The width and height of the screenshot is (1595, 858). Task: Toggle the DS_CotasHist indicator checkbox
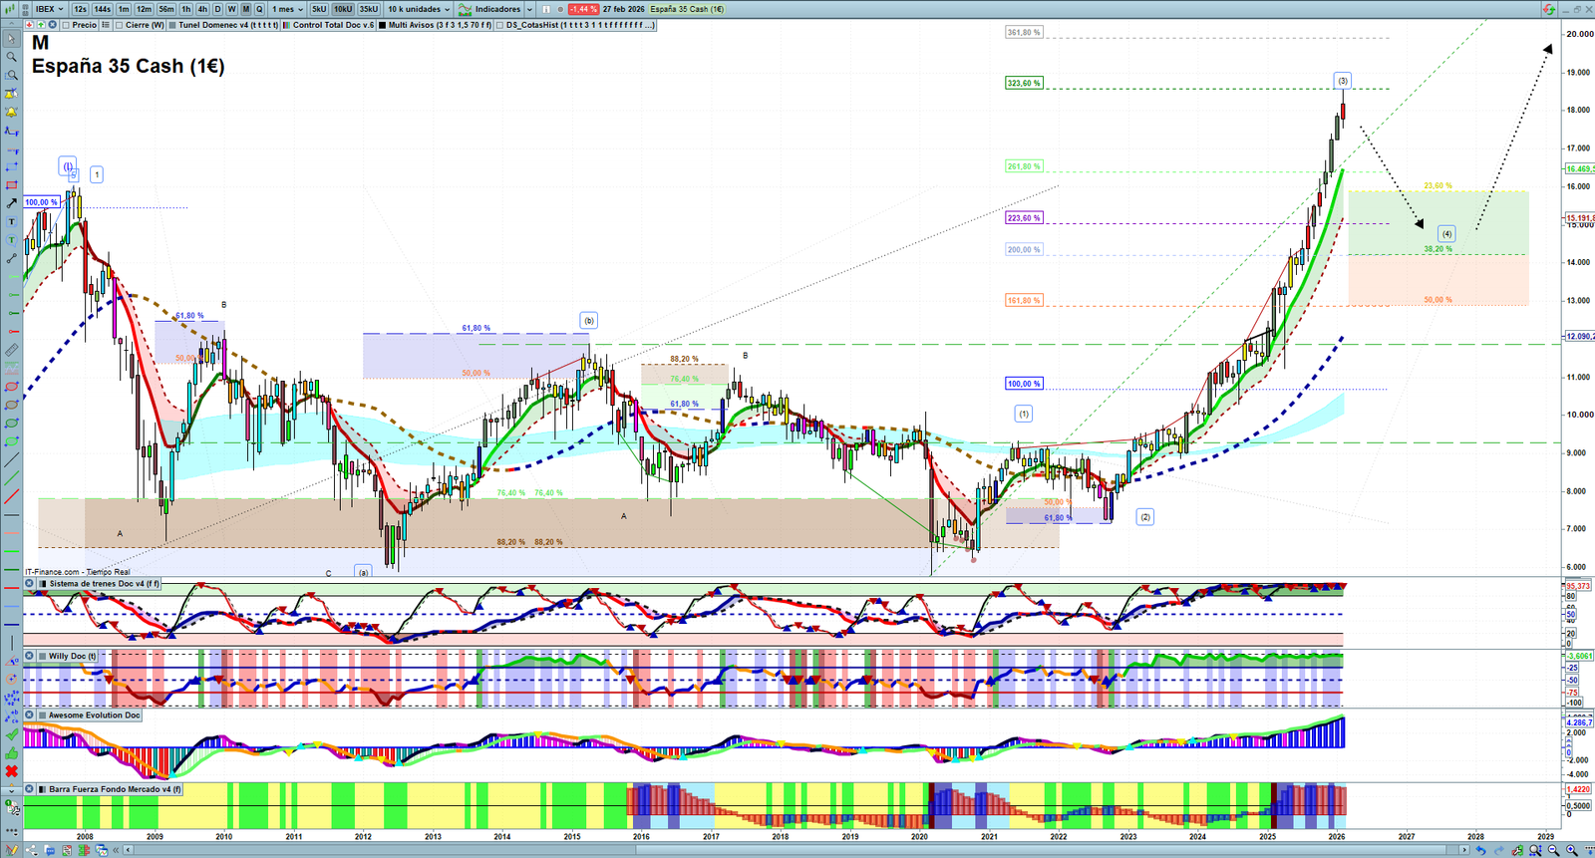coord(499,25)
